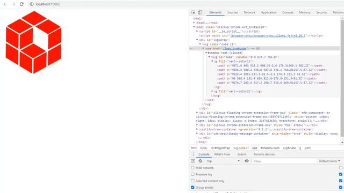This screenshot has height=193, width=344.
Task: Click div#logoWrap in the breadcrumb
Action: point(220,148)
